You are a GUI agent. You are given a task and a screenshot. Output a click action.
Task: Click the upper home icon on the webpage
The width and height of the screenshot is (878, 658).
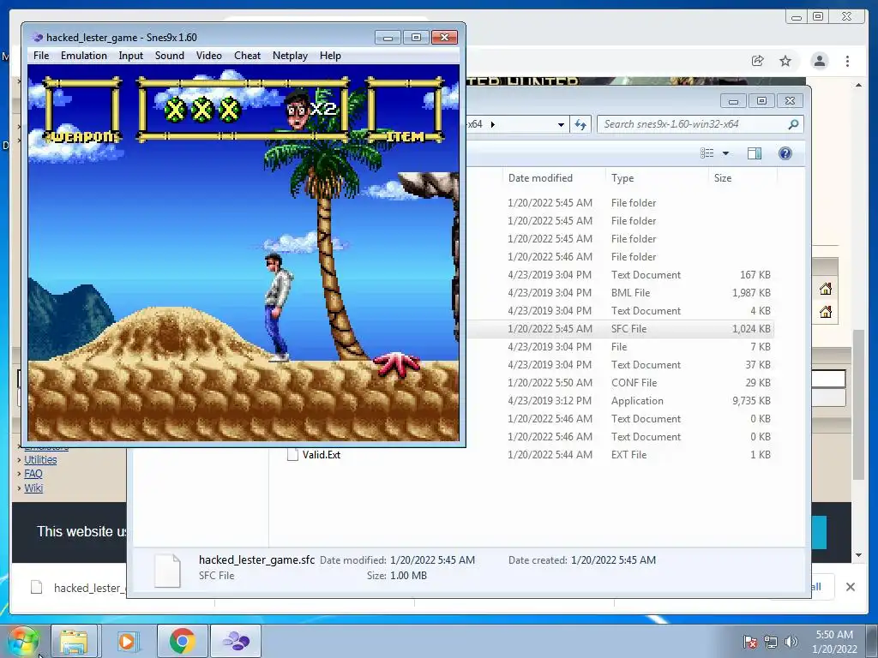(826, 289)
